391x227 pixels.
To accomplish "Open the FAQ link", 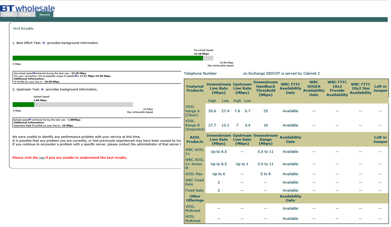I will (x=42, y=158).
